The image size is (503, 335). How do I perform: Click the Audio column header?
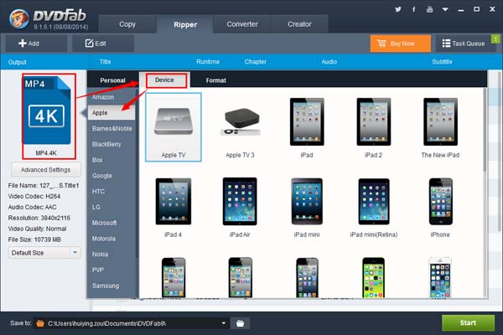tap(329, 62)
